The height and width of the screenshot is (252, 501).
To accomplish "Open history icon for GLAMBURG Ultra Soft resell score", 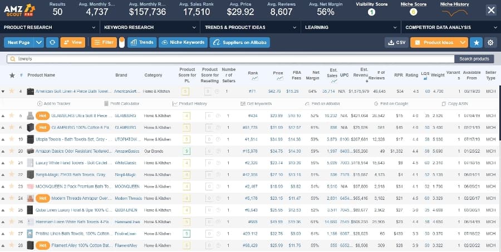I will [x=218, y=115].
